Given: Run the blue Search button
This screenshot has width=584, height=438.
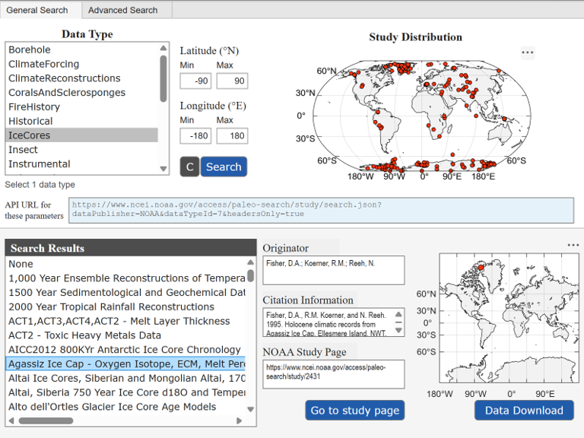Looking at the screenshot, I should point(224,167).
